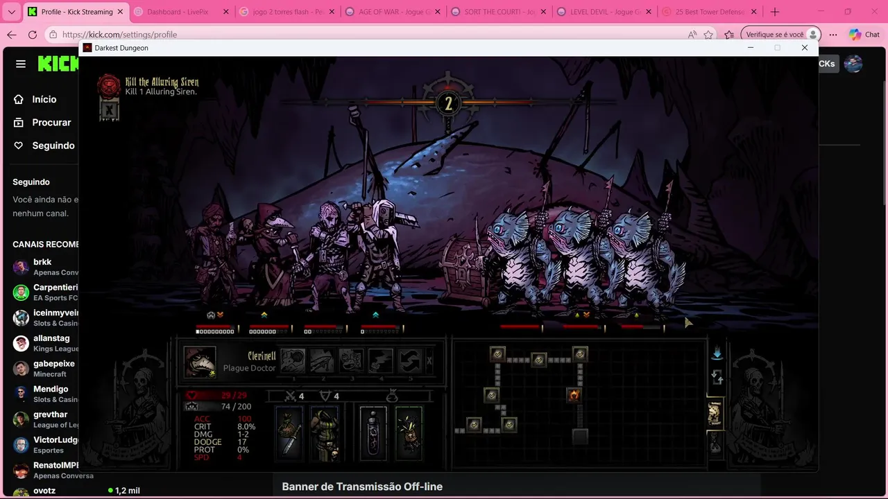Reload the Kick page

pos(33,35)
